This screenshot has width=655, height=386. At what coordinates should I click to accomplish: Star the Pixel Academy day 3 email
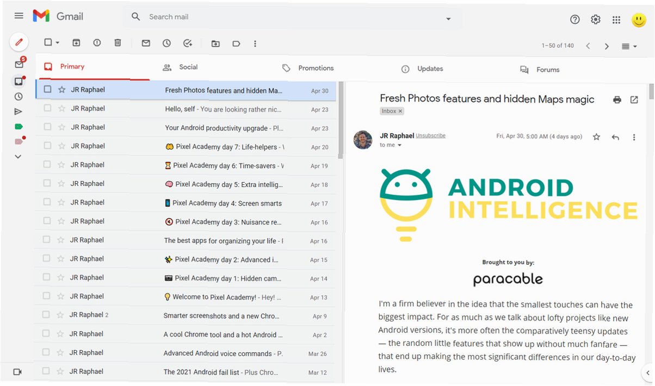click(61, 221)
